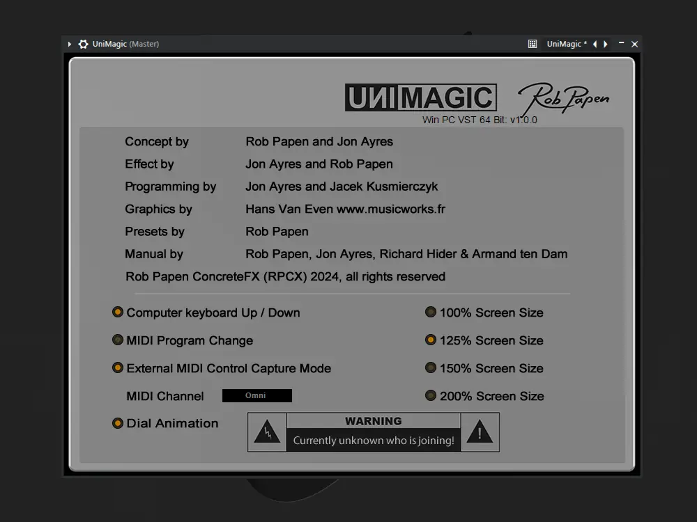Click the 'Rob Papen ConcreteFX (RPCX) 2024' copyright line
The height and width of the screenshot is (522, 697).
(285, 276)
